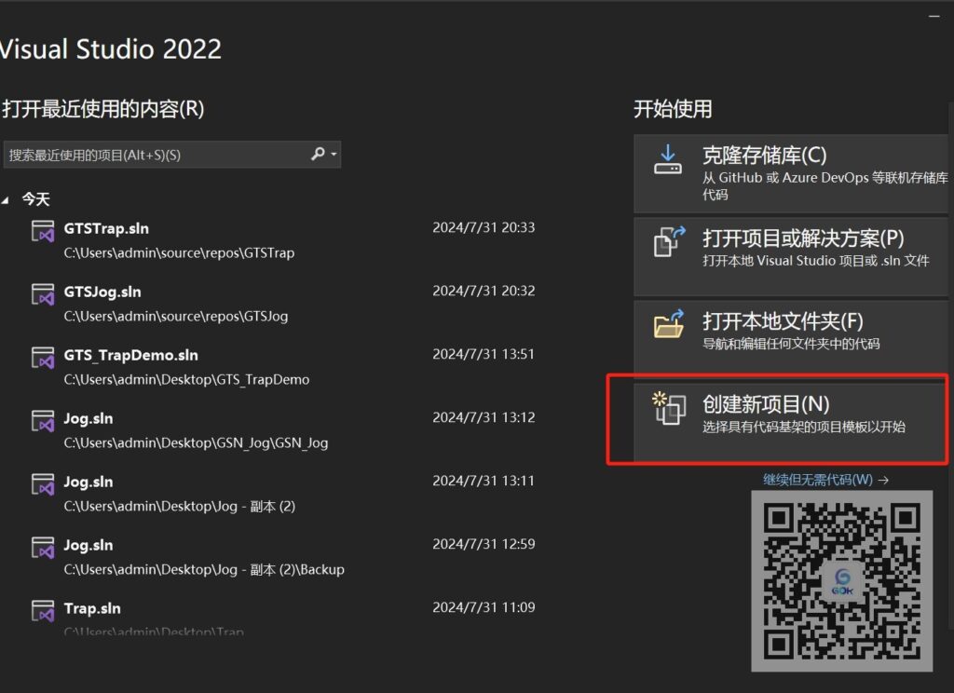
Task: Click 克隆存储库(C) button
Action: click(790, 173)
